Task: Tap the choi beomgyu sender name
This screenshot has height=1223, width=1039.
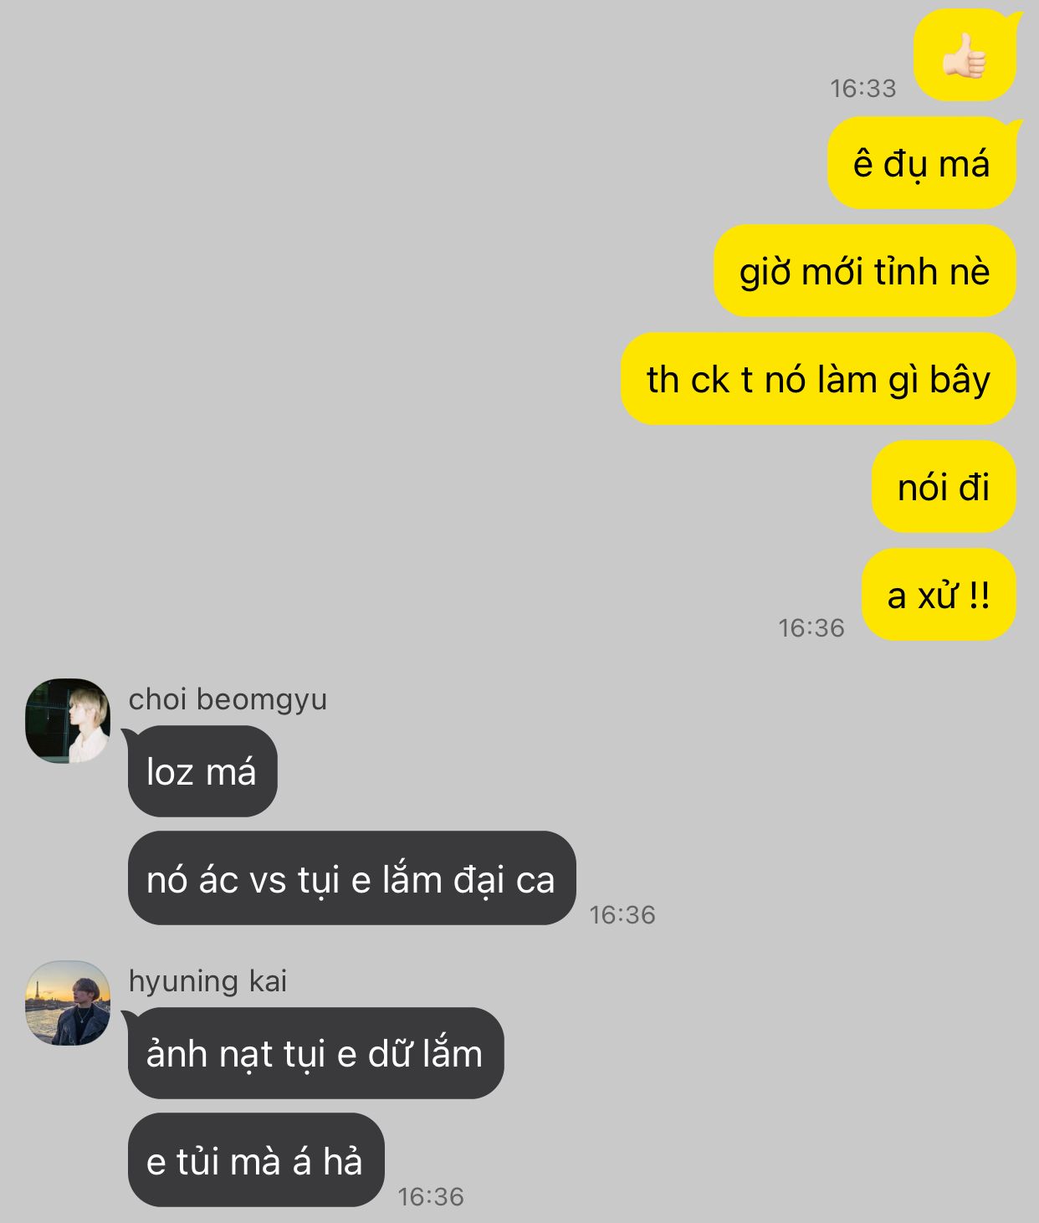Action: coord(228,699)
